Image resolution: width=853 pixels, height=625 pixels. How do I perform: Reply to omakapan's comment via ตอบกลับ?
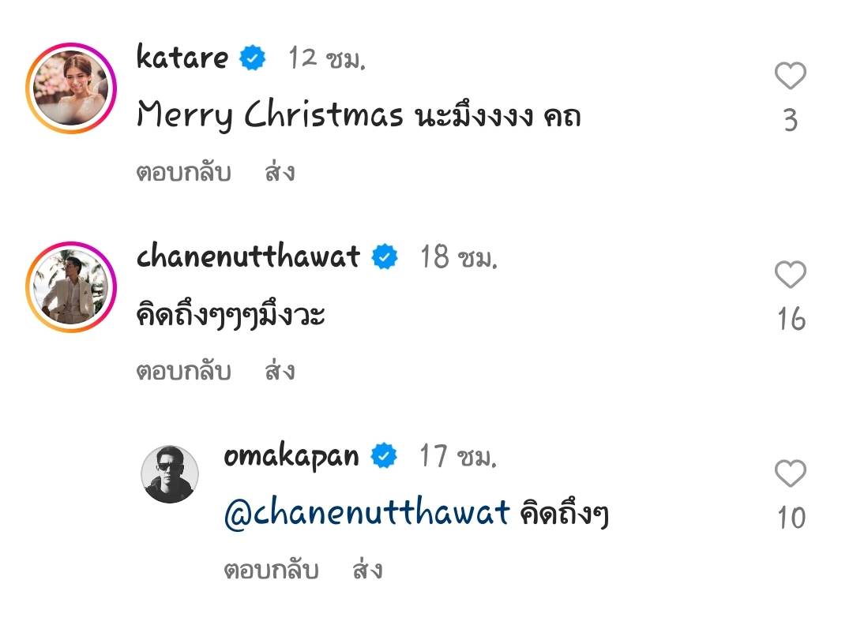271,570
